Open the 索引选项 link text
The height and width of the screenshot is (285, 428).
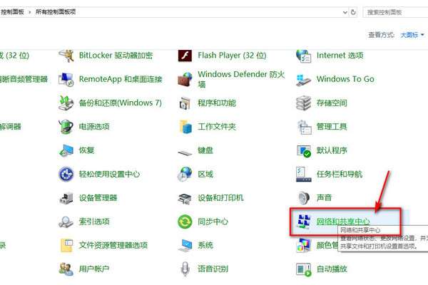(x=94, y=222)
